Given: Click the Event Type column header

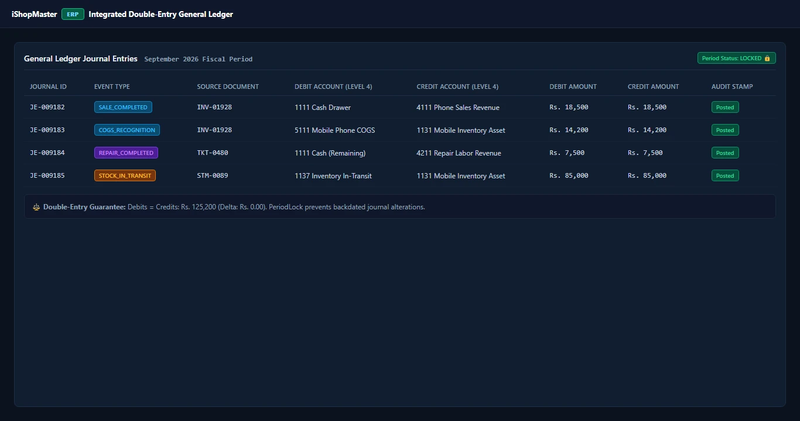Looking at the screenshot, I should tap(112, 87).
